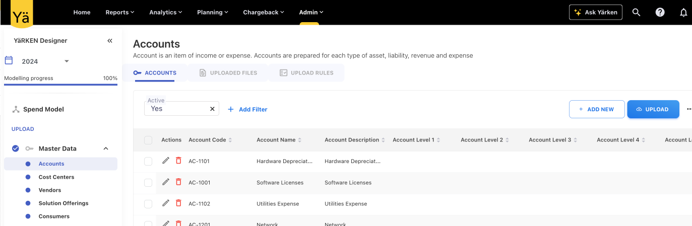Collapse the Designer sidebar with double chevron
The height and width of the screenshot is (226, 692).
[x=110, y=41]
